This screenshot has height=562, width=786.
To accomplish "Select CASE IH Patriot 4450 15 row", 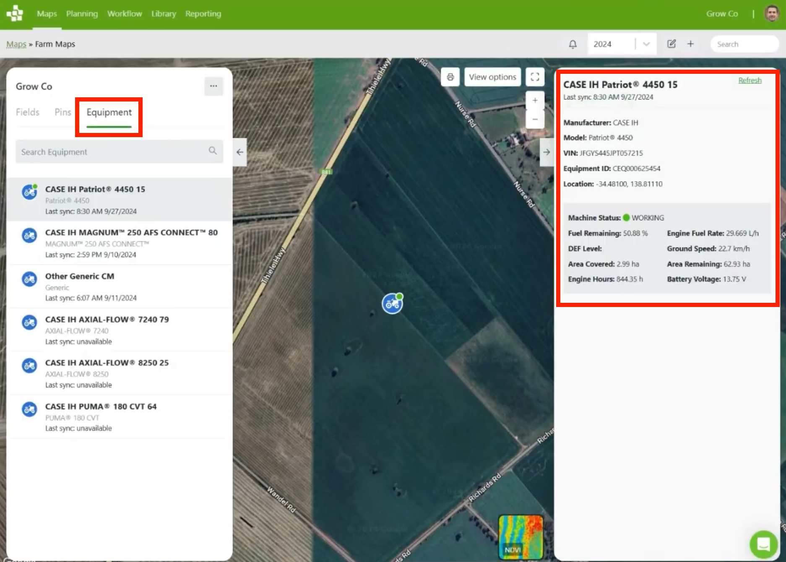I will pos(120,200).
